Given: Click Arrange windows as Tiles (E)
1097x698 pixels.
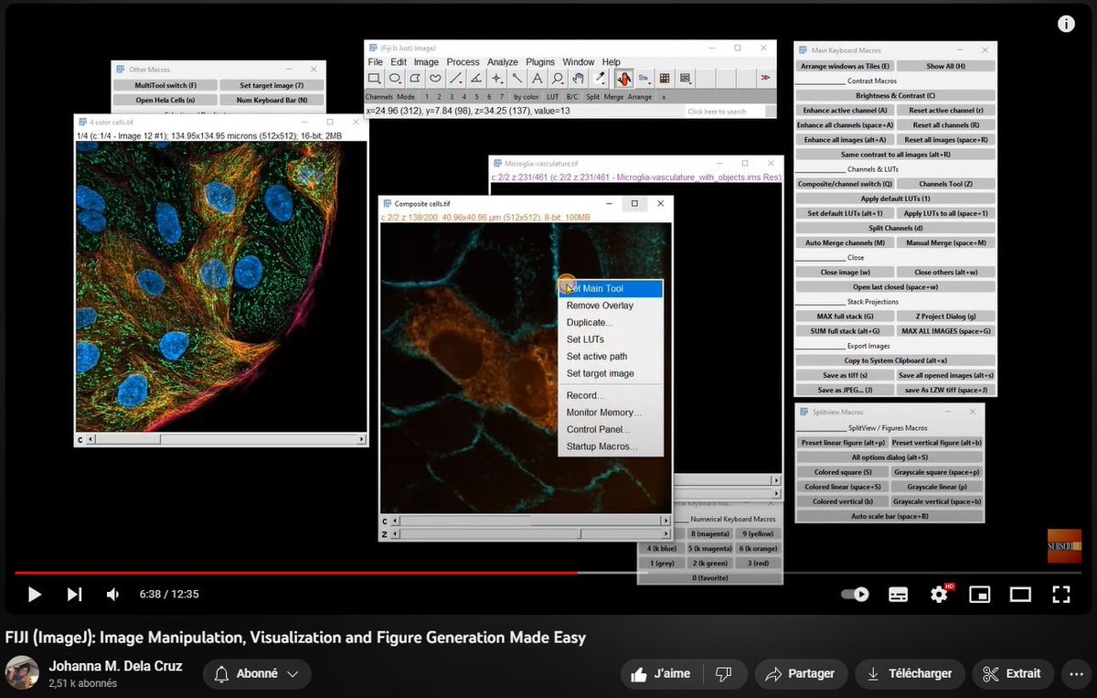Looking at the screenshot, I should (x=844, y=66).
